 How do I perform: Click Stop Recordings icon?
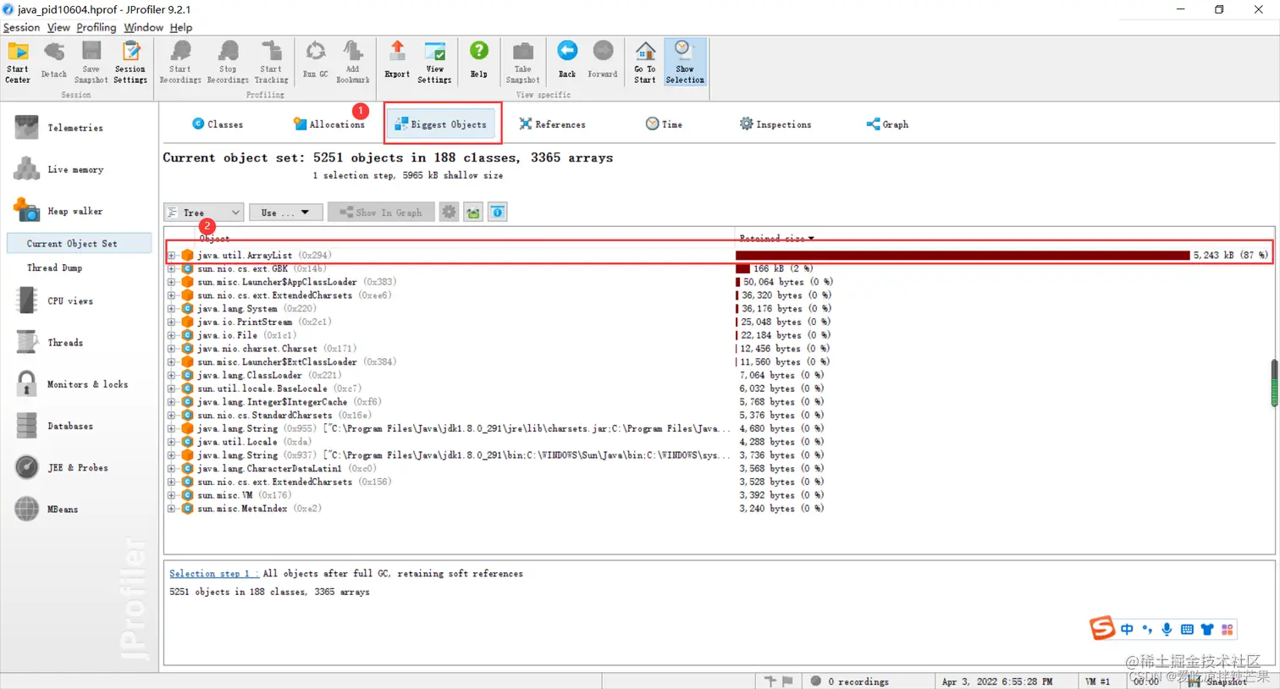pos(228,62)
